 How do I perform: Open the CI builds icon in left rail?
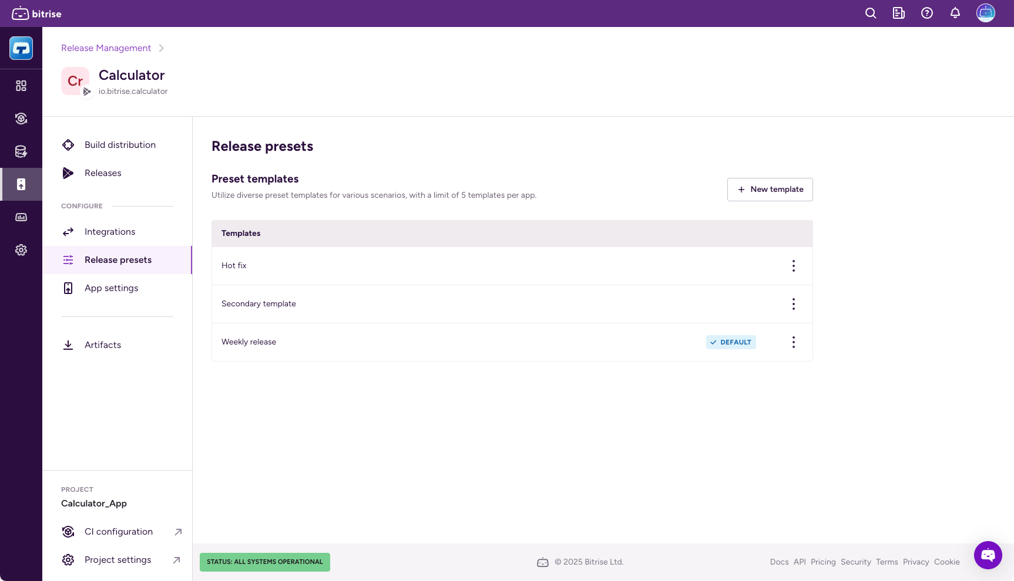(x=21, y=119)
